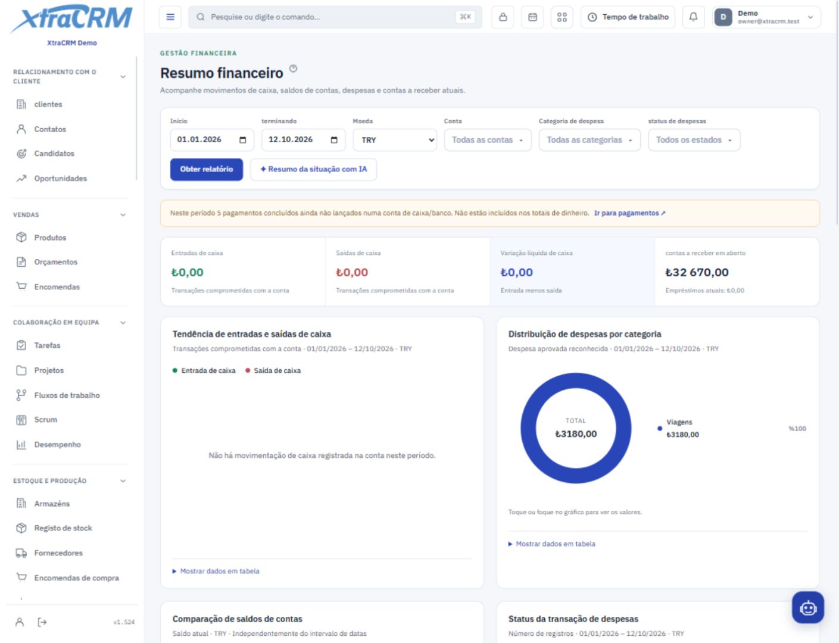
Task: Click Entrada de caixa legend item
Action: [x=204, y=370]
